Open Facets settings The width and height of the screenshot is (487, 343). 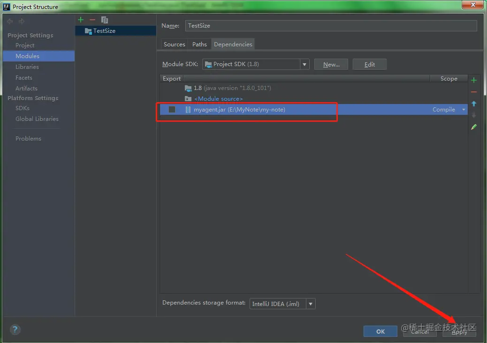[x=23, y=77]
